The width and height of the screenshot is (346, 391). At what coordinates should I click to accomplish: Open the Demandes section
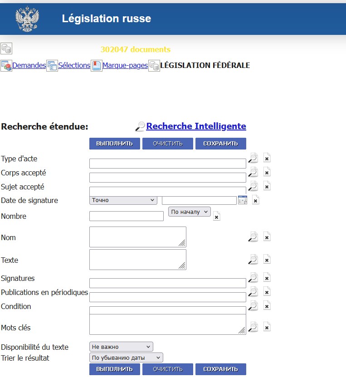(x=29, y=66)
